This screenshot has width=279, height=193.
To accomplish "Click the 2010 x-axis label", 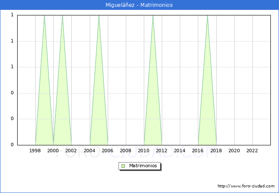I will (x=144, y=151).
